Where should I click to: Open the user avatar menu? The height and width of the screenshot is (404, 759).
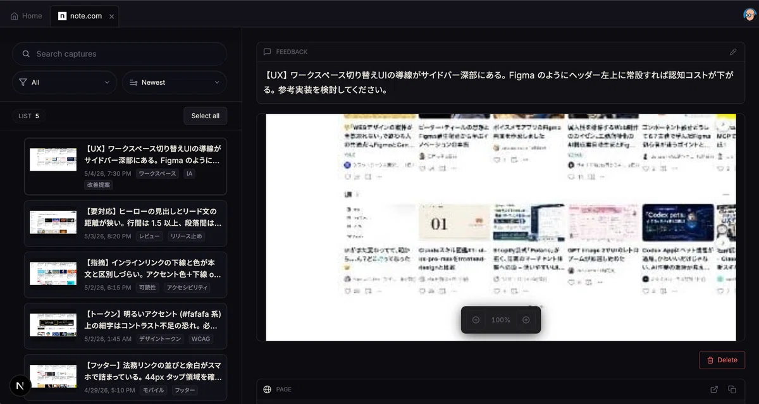(x=750, y=15)
